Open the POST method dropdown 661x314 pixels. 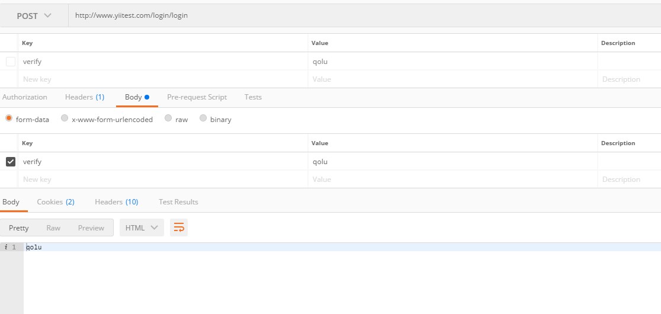34,15
